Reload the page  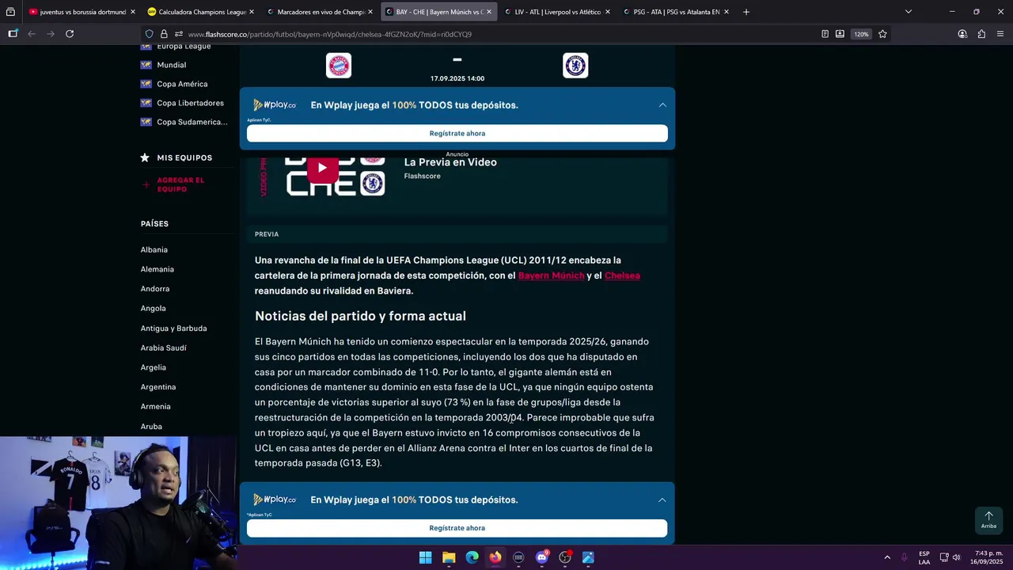pyautogui.click(x=70, y=34)
